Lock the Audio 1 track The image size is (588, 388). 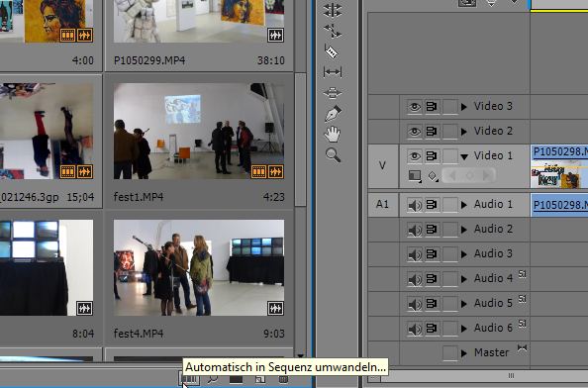point(450,205)
